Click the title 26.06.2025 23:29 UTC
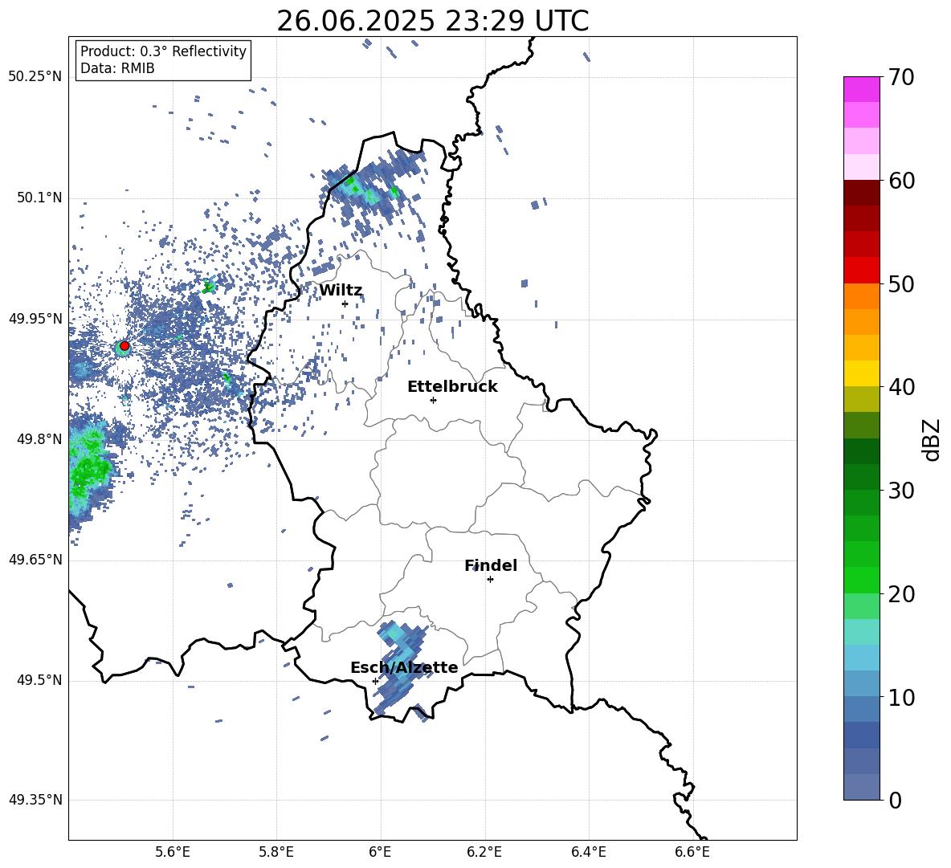 point(432,21)
